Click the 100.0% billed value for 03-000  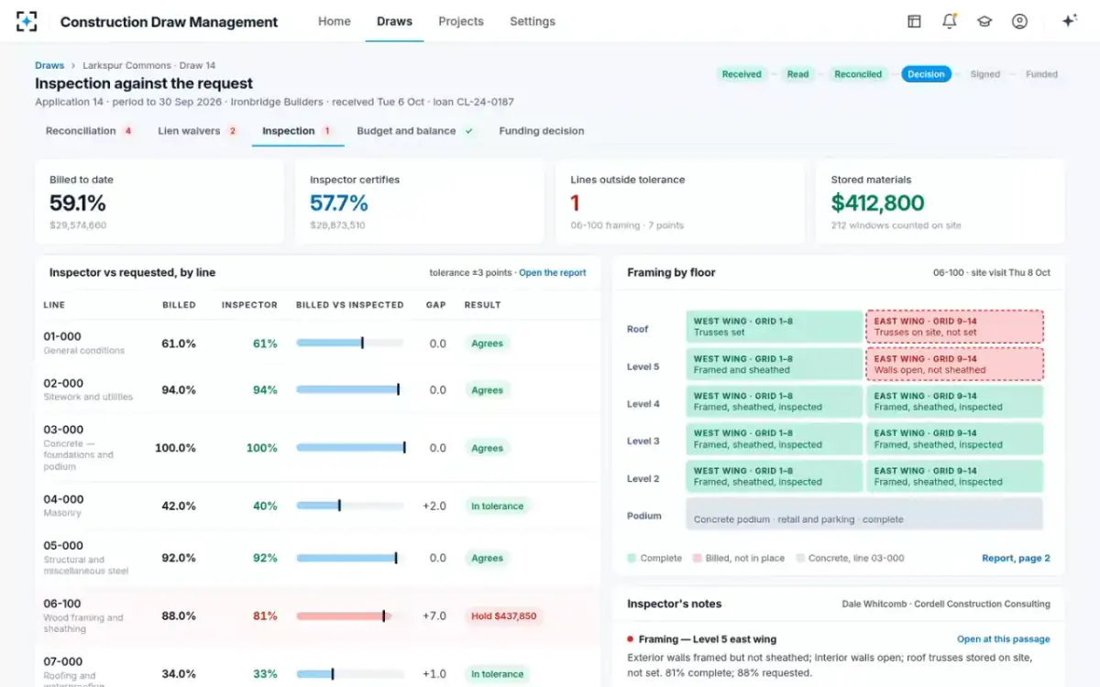175,448
